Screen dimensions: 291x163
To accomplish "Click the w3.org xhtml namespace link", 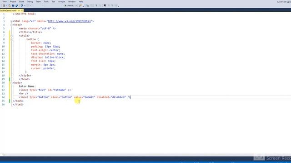I will point(70,21).
